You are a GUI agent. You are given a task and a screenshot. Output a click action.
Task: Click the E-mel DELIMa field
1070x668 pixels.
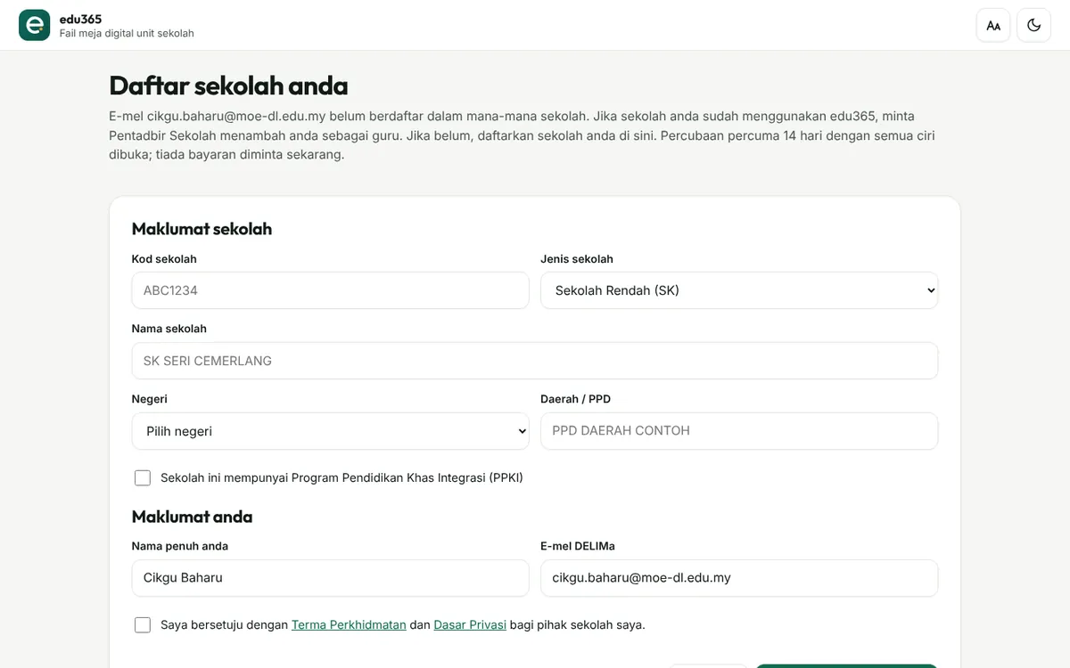coord(739,578)
